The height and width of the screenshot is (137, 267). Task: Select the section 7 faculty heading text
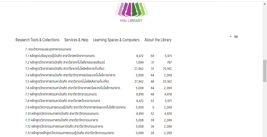tap(48, 49)
